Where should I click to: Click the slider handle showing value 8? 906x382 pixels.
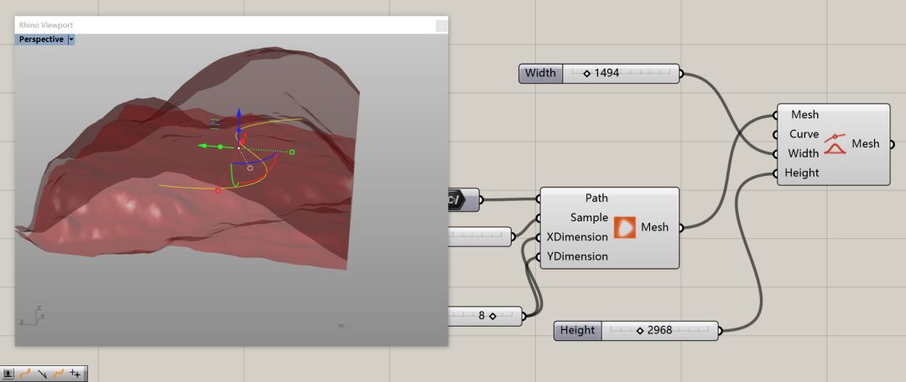point(492,316)
